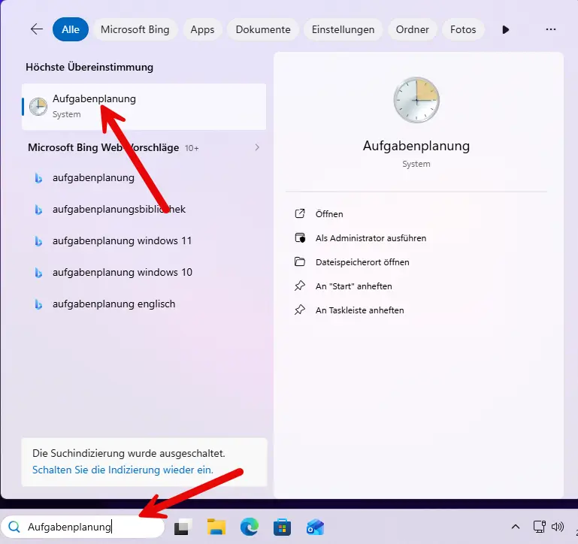Click the Aufgabenplanung title in preview pane

(x=416, y=146)
